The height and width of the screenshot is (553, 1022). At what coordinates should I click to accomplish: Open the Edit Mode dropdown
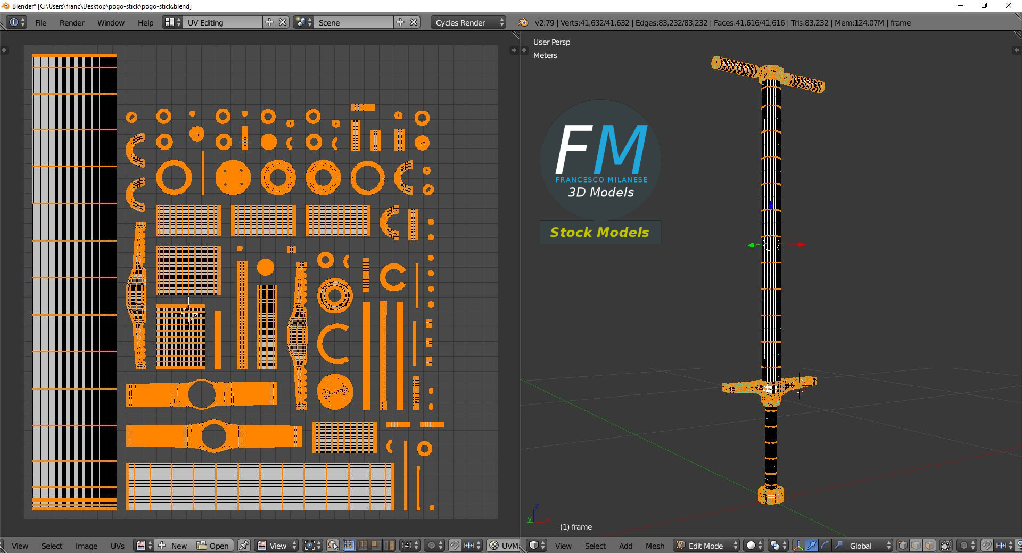point(707,546)
